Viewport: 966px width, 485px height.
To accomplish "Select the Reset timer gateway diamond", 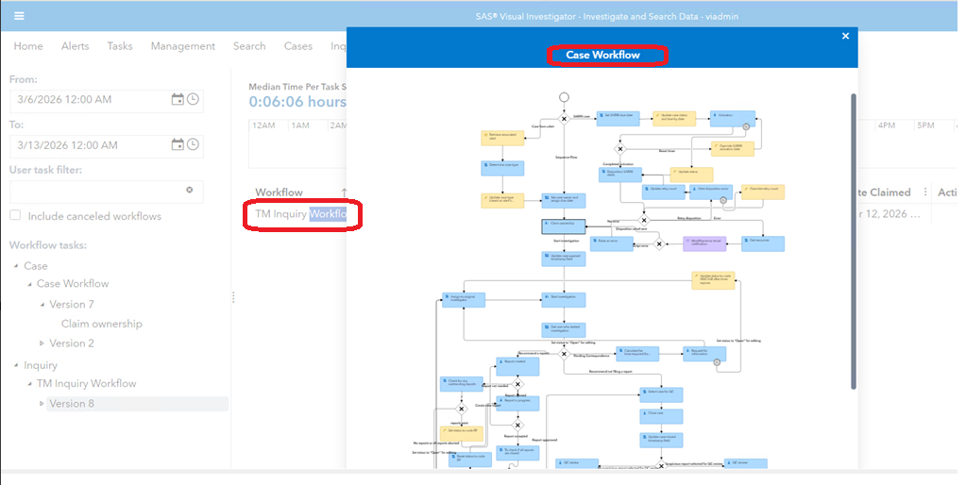I will [x=619, y=149].
